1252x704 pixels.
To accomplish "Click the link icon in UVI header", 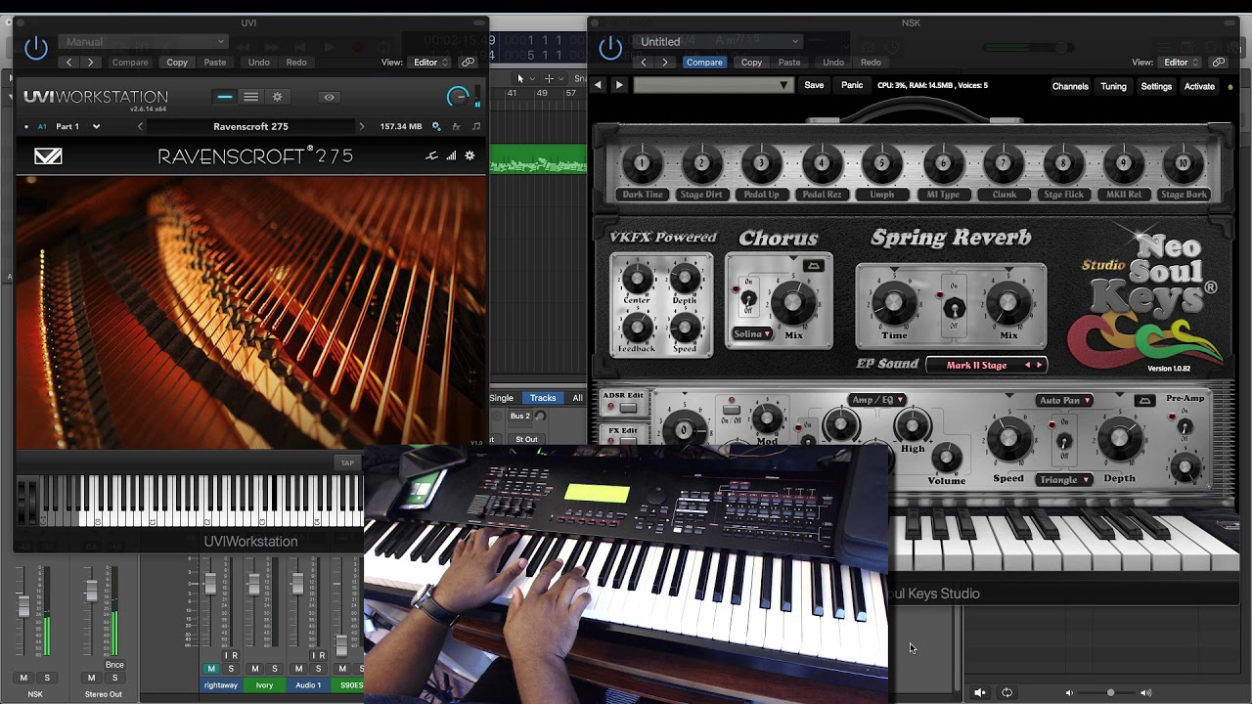I will 469,63.
